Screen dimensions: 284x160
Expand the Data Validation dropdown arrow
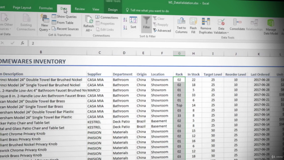click(x=228, y=33)
